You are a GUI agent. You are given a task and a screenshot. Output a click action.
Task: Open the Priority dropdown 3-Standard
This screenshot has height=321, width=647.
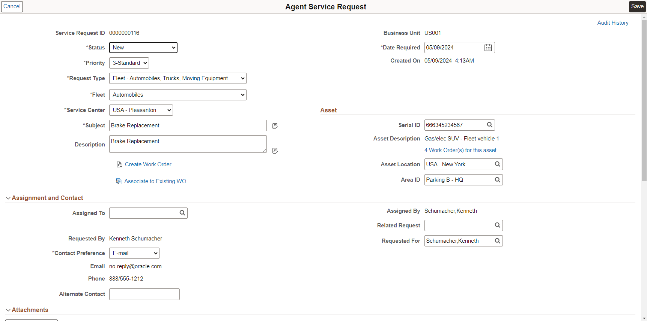[x=129, y=63]
